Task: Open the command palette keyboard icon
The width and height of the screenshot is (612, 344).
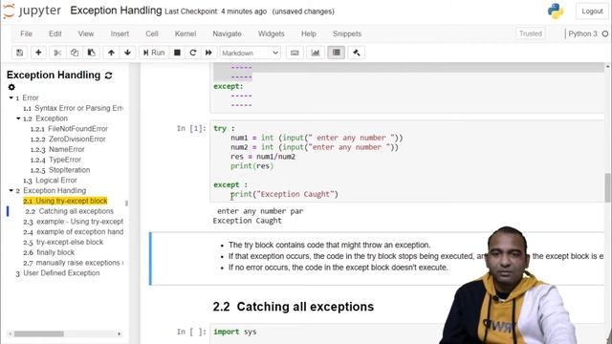Action: (295, 53)
